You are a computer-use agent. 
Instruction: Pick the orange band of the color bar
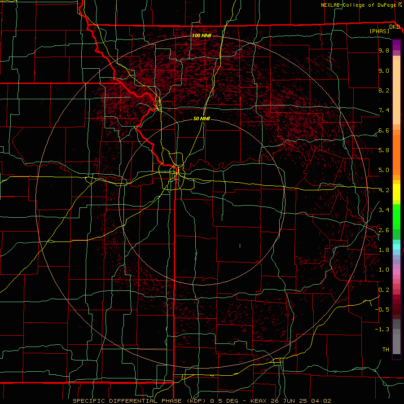396,155
